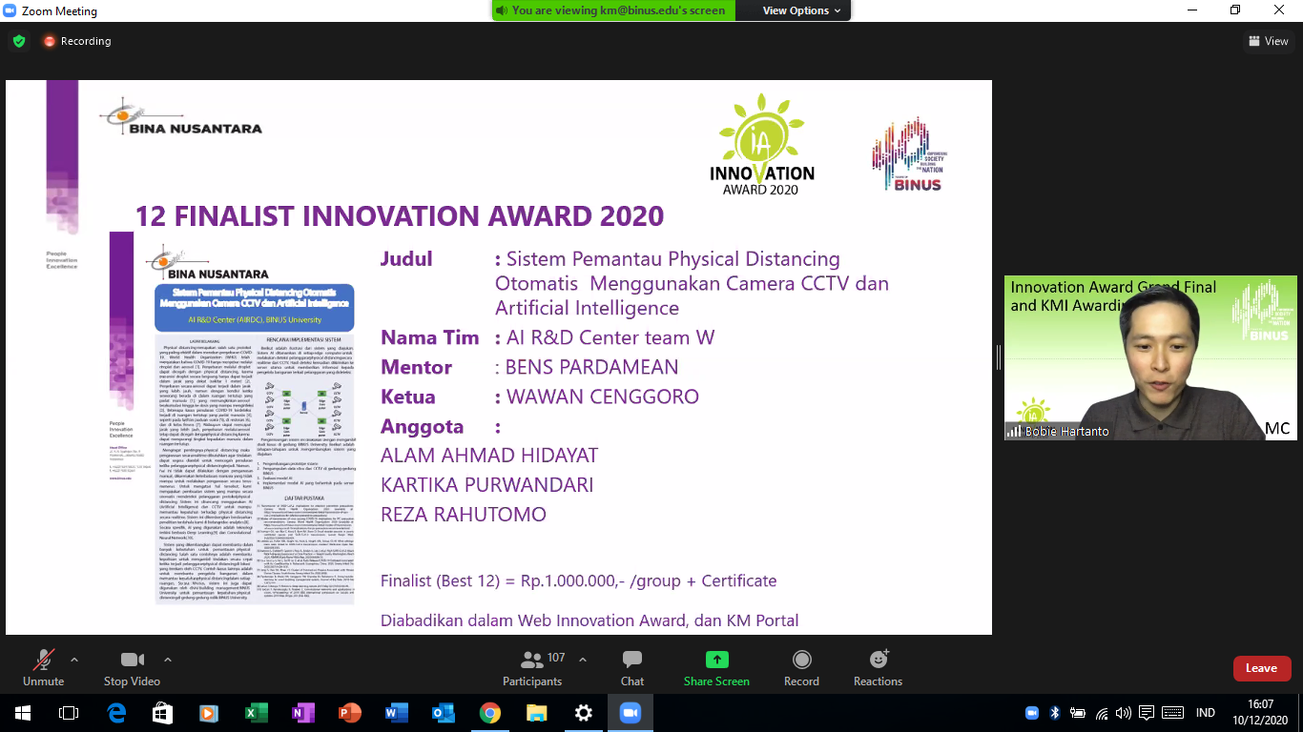Switch to Zoom app in taskbar
This screenshot has width=1303, height=732.
click(630, 713)
